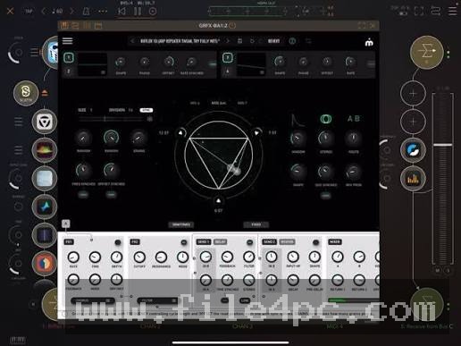Open the metronome settings icon
This screenshot has width=461, height=346.
tap(86, 12)
